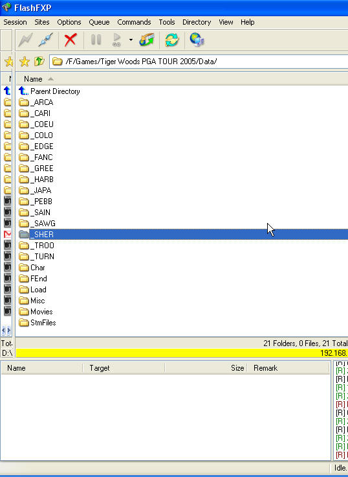Click the red X Abort icon
348x477 pixels.
tap(71, 40)
